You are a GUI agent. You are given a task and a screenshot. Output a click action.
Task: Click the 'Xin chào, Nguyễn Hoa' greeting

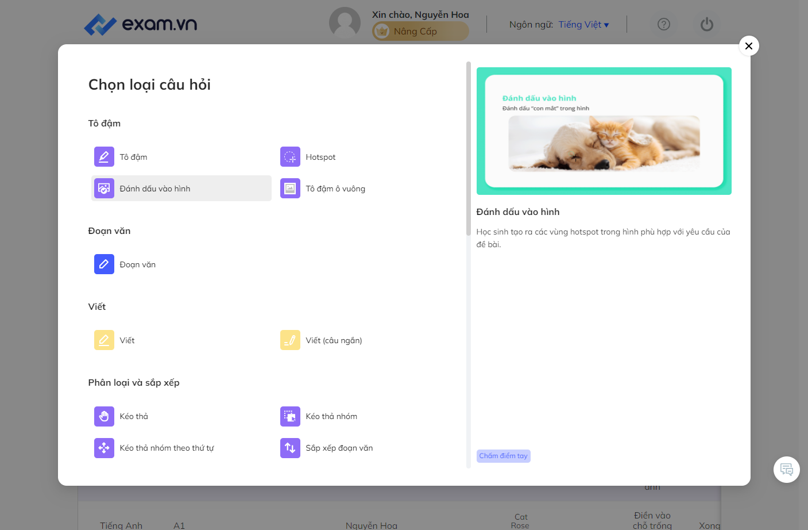(420, 14)
